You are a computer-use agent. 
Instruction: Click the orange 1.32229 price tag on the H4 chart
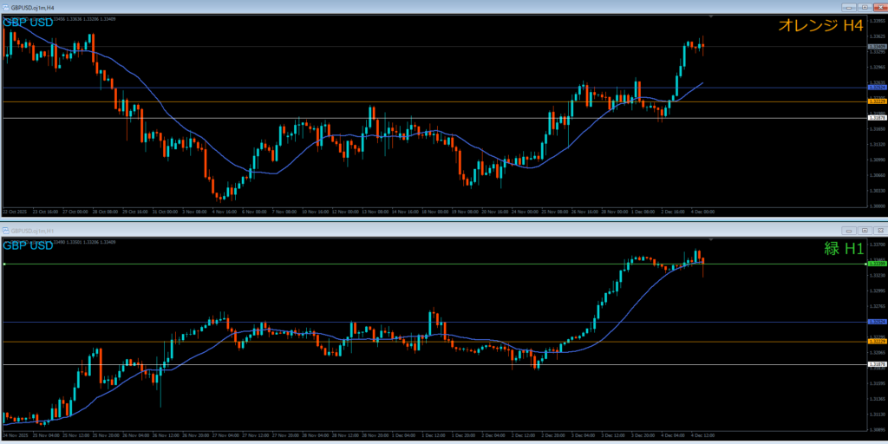[x=877, y=101]
